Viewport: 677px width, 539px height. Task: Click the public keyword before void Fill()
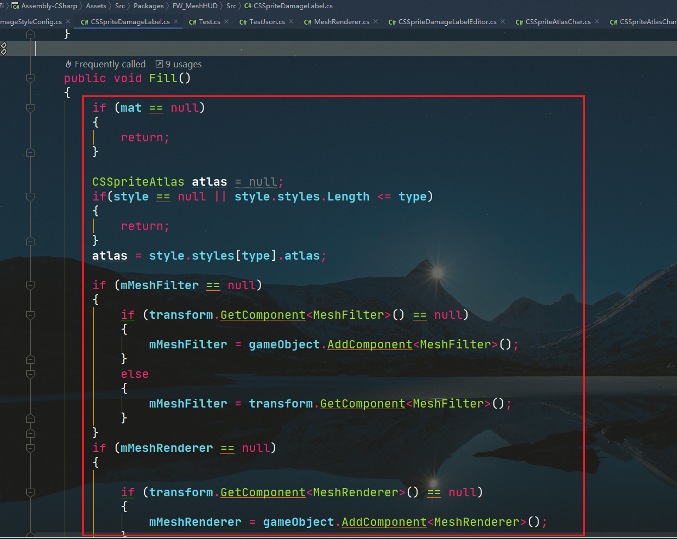[x=85, y=78]
